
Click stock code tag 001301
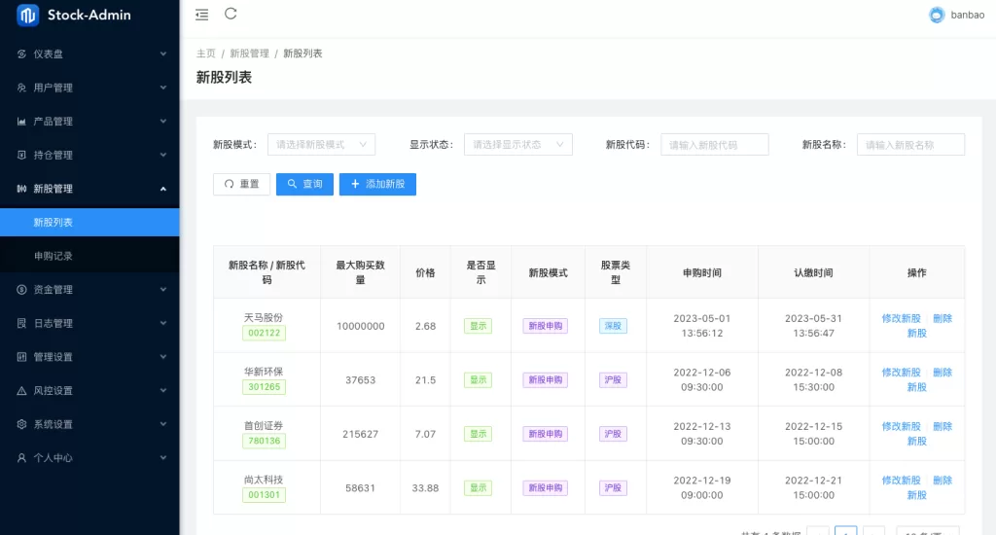(265, 495)
